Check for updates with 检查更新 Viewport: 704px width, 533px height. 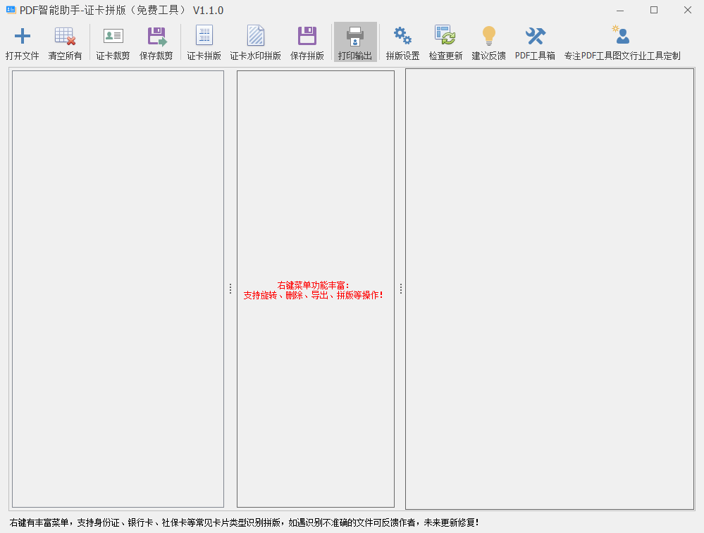pyautogui.click(x=445, y=41)
